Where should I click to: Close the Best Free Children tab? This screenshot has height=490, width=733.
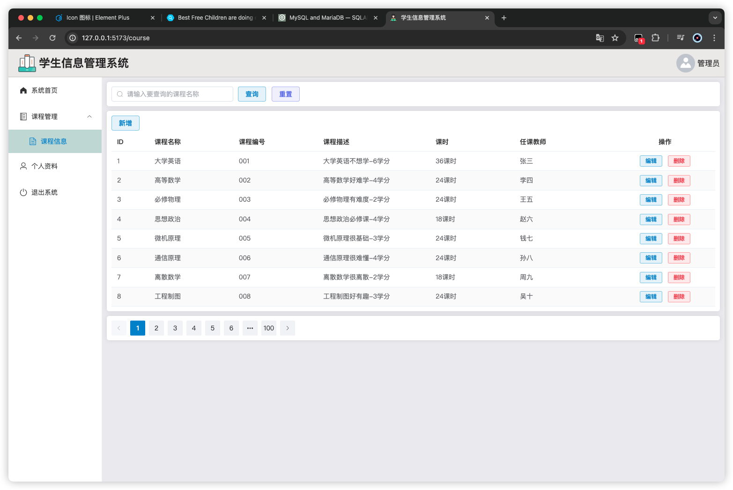(264, 18)
